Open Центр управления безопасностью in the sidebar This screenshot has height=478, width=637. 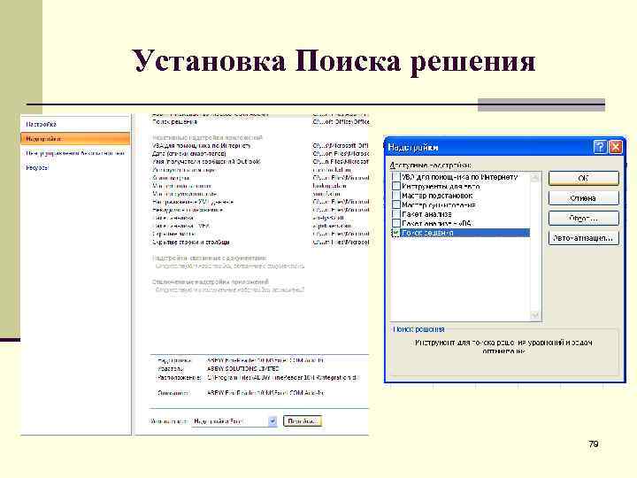coord(75,153)
